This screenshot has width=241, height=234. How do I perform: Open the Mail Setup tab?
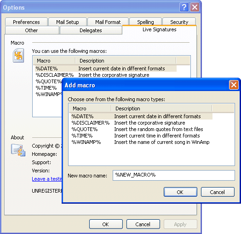click(x=68, y=22)
